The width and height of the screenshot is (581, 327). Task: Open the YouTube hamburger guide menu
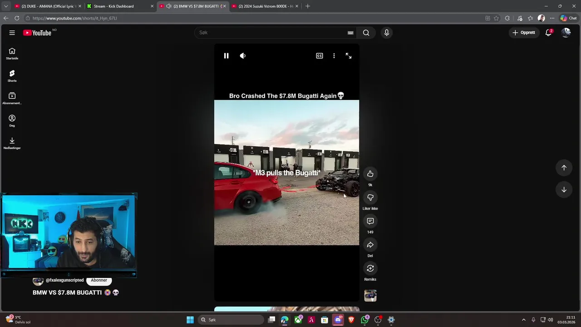click(x=12, y=33)
